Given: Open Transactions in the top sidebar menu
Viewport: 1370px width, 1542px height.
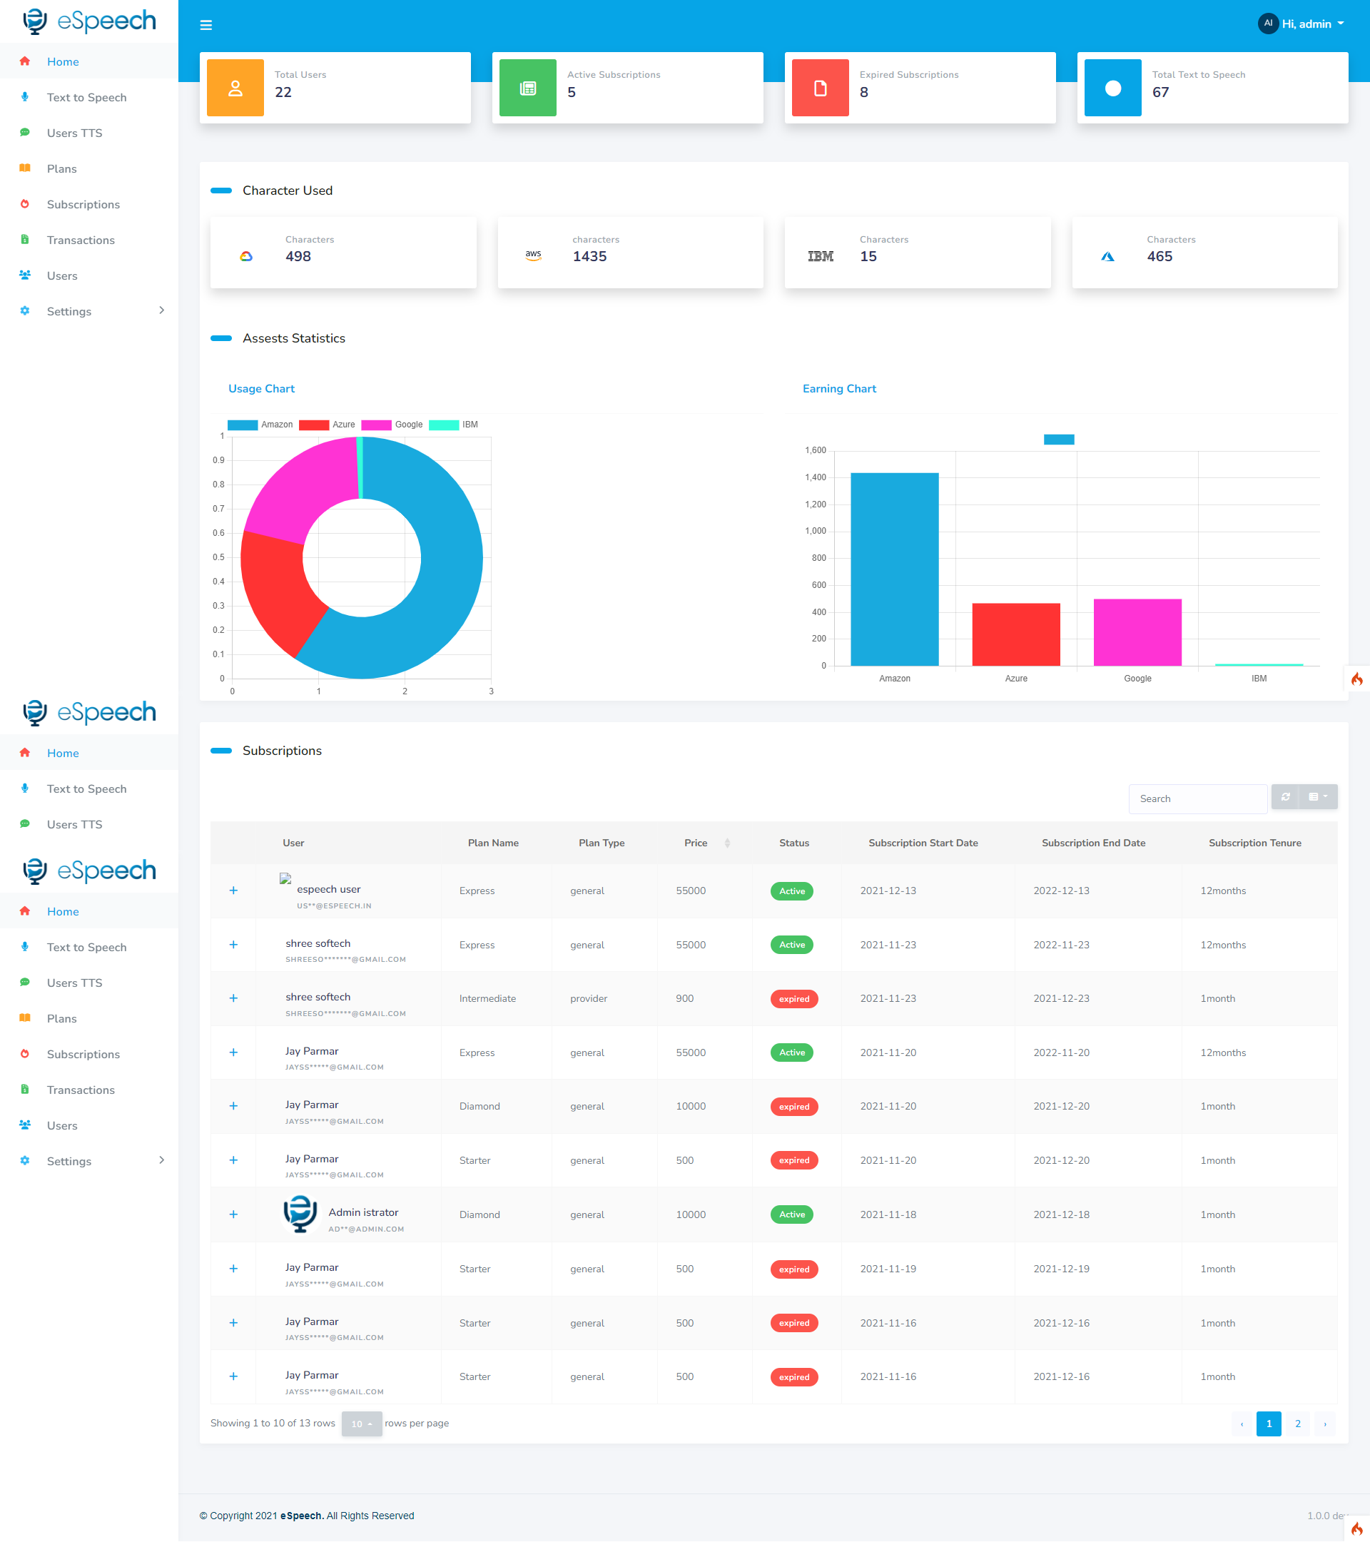Looking at the screenshot, I should (81, 240).
